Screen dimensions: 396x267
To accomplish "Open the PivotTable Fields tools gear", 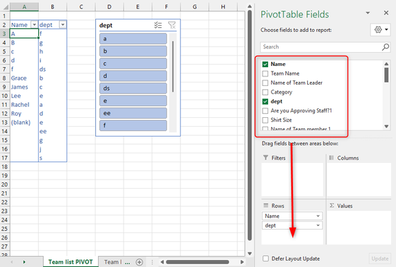I will point(378,30).
